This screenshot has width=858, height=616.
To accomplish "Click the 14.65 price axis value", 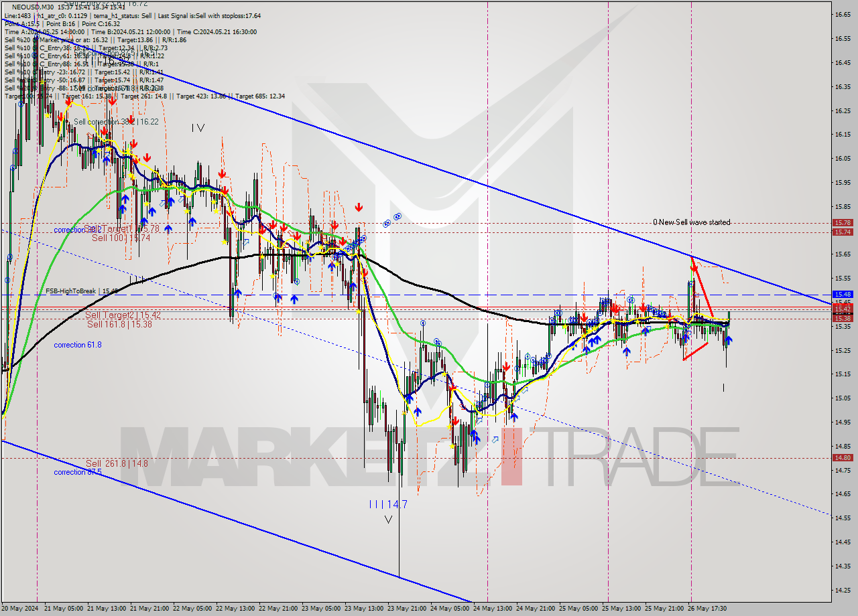I will click(843, 494).
